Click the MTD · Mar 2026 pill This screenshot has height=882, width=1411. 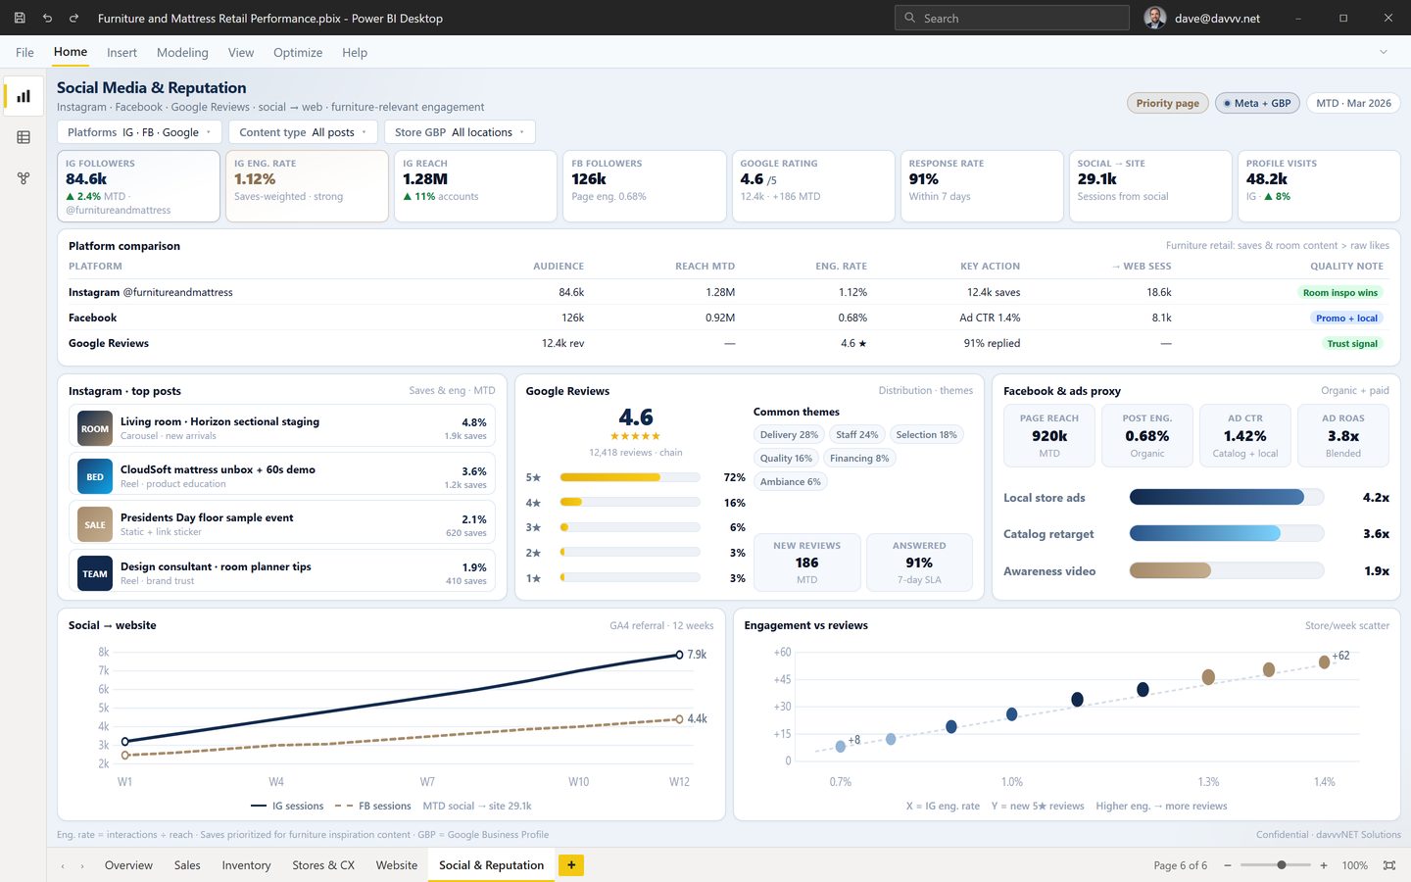pyautogui.click(x=1353, y=103)
